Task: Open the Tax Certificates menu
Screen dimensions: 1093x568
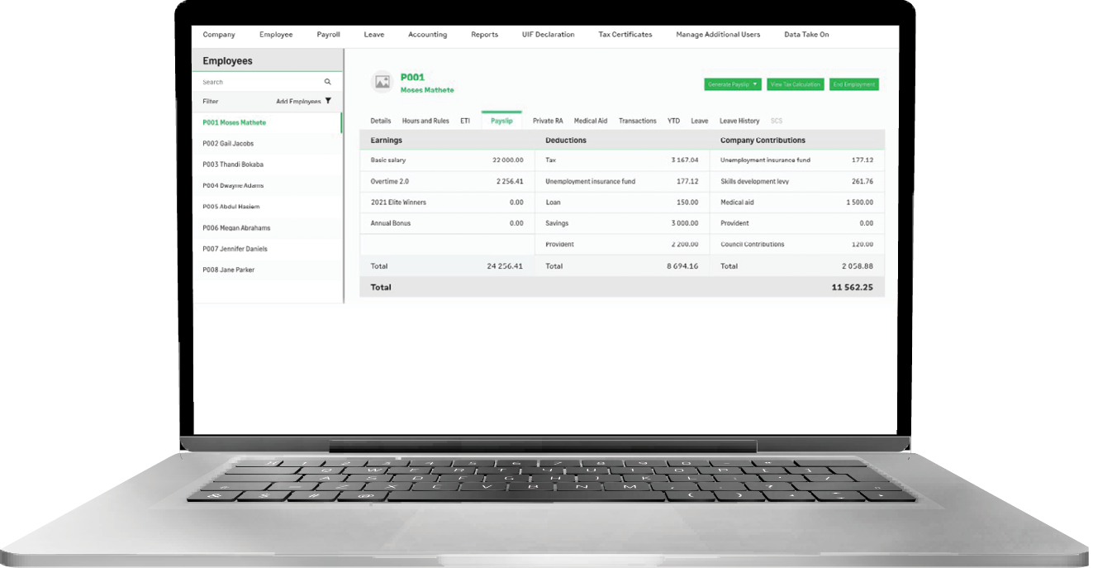Action: pos(625,35)
